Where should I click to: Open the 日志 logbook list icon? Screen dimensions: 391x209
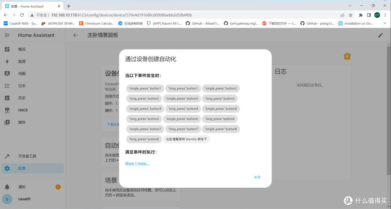click(7, 86)
